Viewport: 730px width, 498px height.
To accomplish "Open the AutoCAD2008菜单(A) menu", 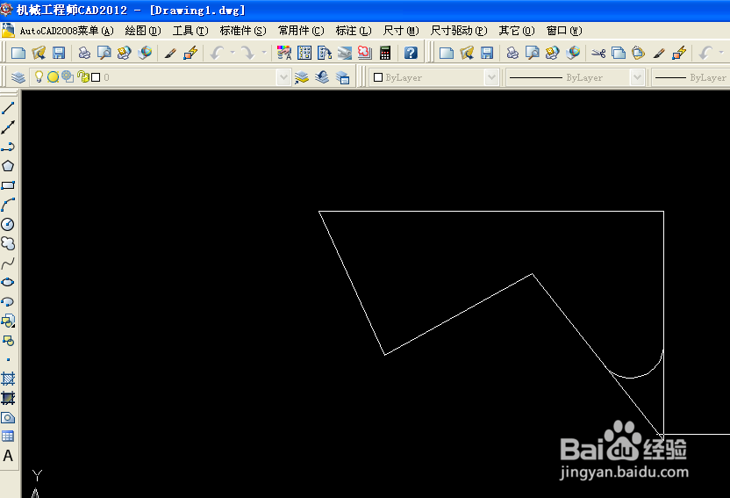I will pyautogui.click(x=67, y=31).
